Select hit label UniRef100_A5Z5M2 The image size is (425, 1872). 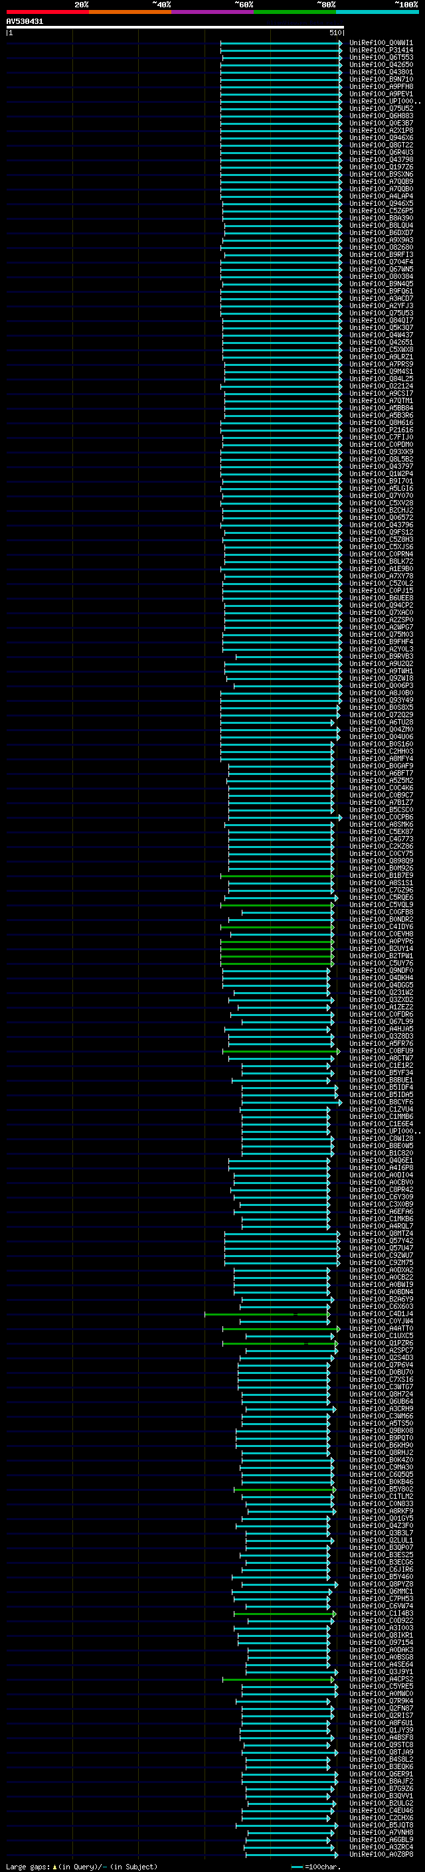pyautogui.click(x=381, y=780)
